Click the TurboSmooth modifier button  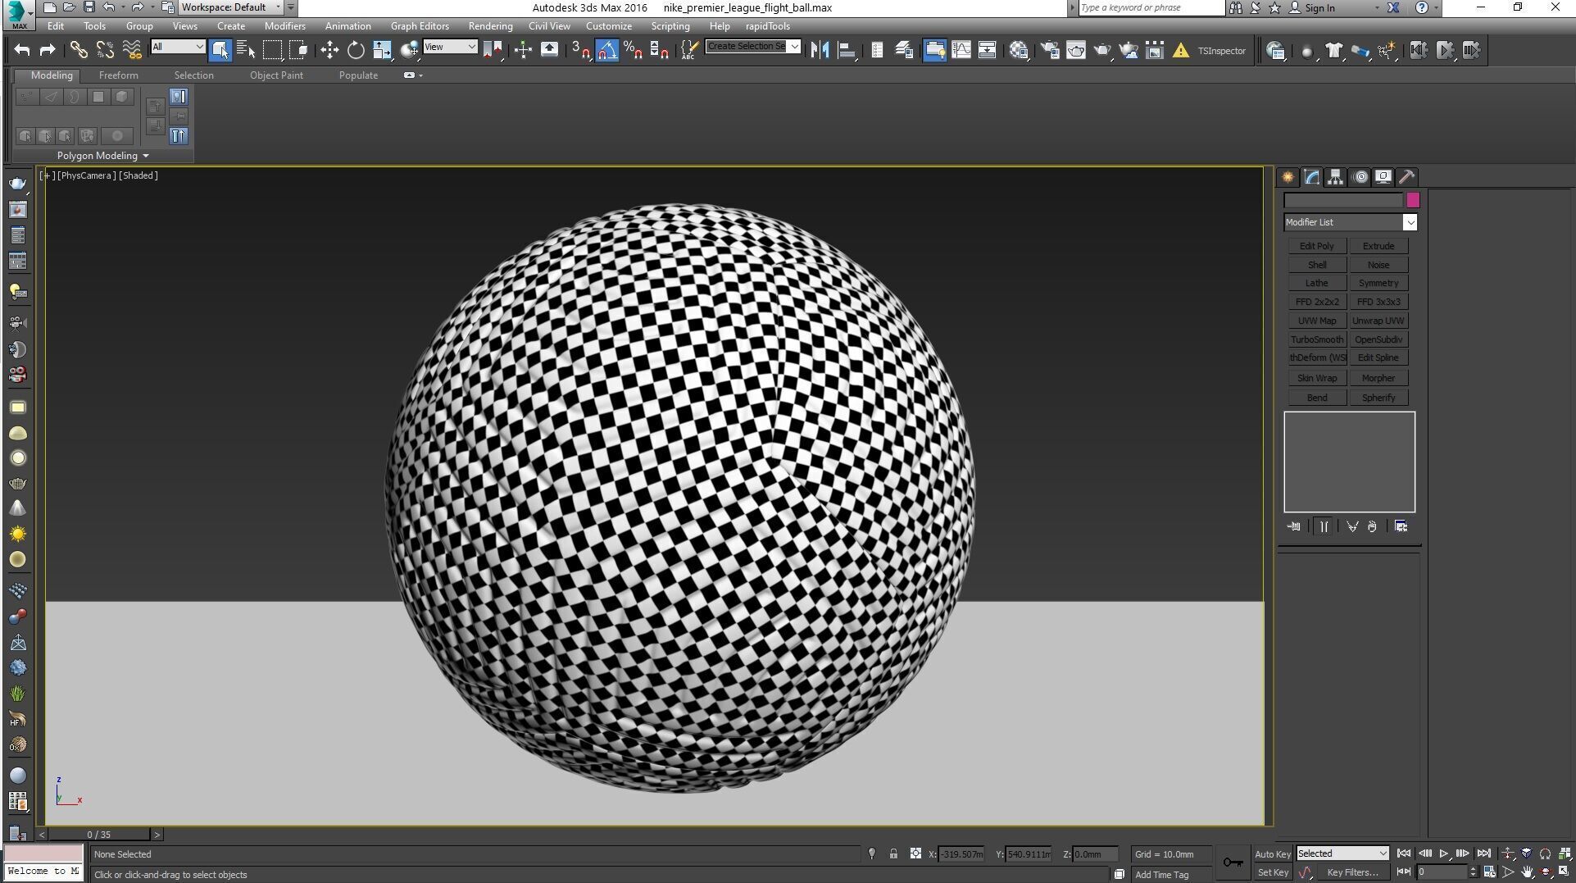(x=1316, y=339)
